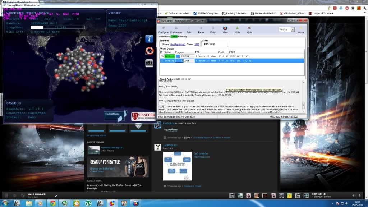Click View Battle Report link

[x=202, y=138]
